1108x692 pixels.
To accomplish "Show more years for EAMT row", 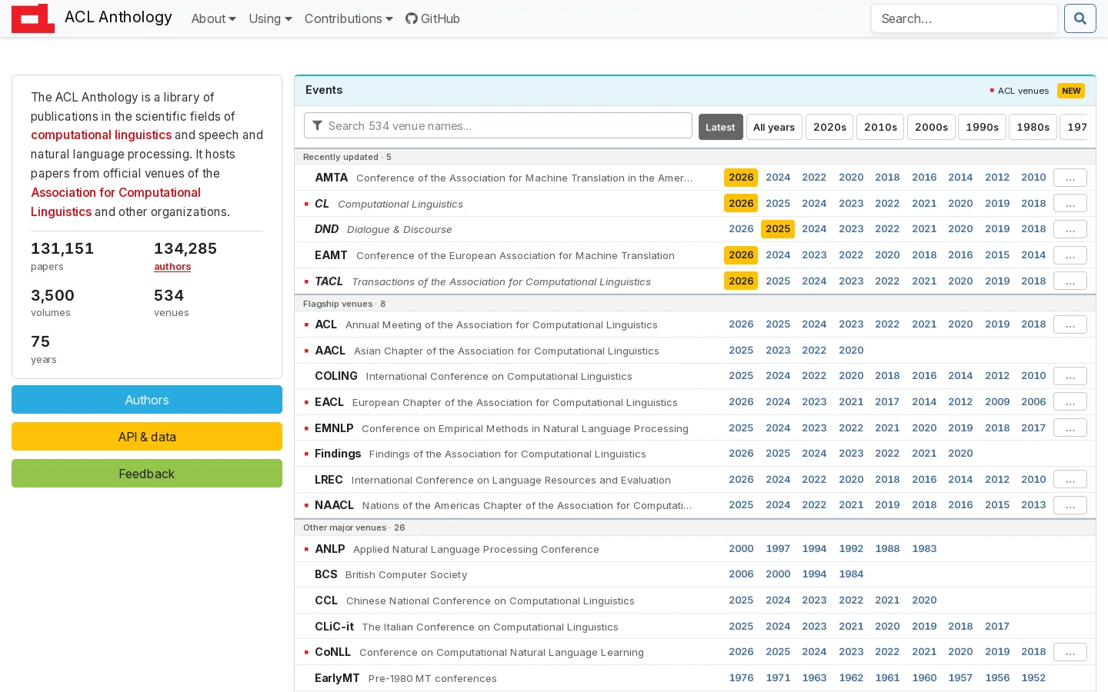I will click(1070, 255).
